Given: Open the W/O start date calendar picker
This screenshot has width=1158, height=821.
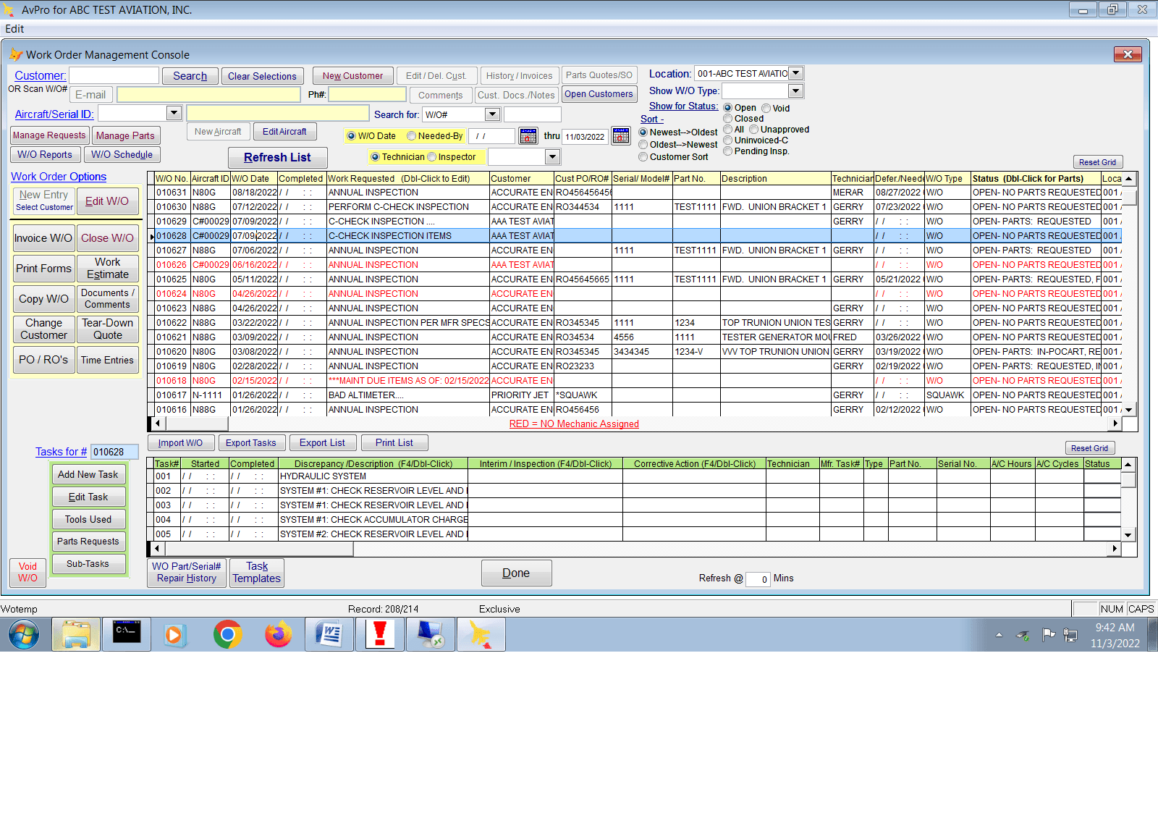Looking at the screenshot, I should point(528,136).
